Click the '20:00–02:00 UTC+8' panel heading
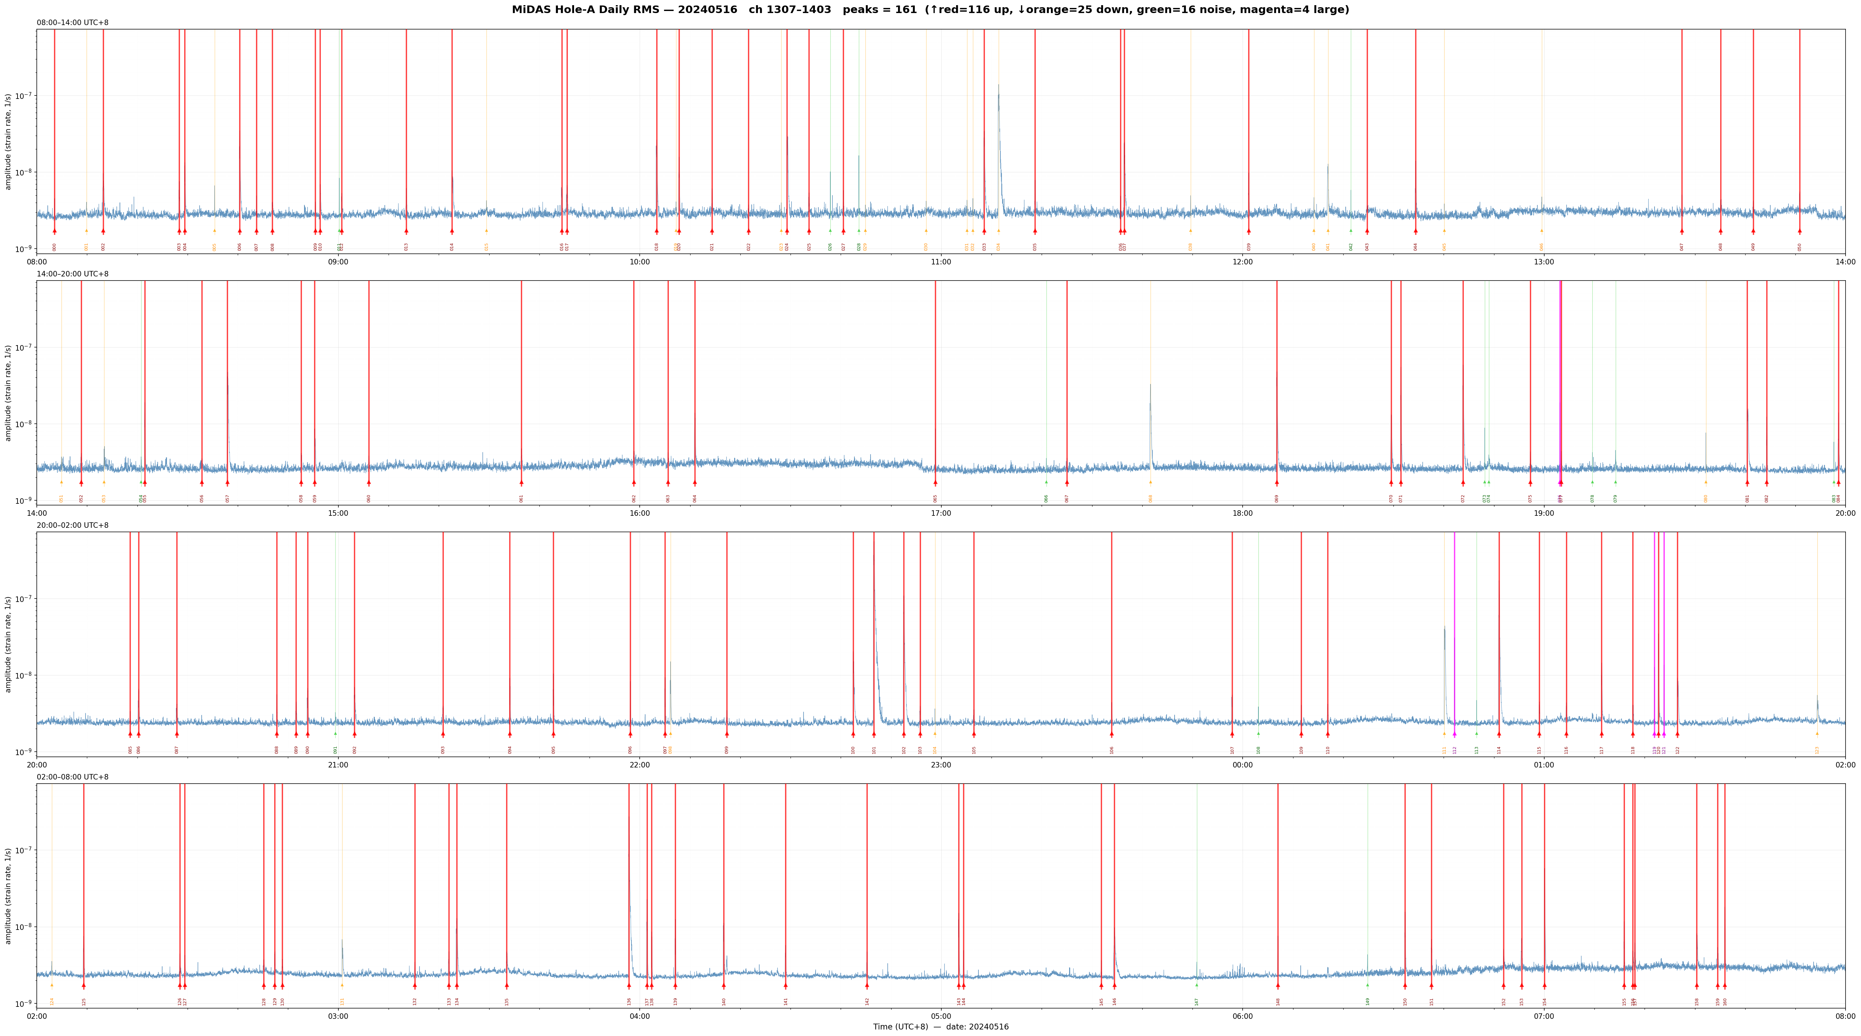The image size is (1861, 1036). pyautogui.click(x=73, y=526)
